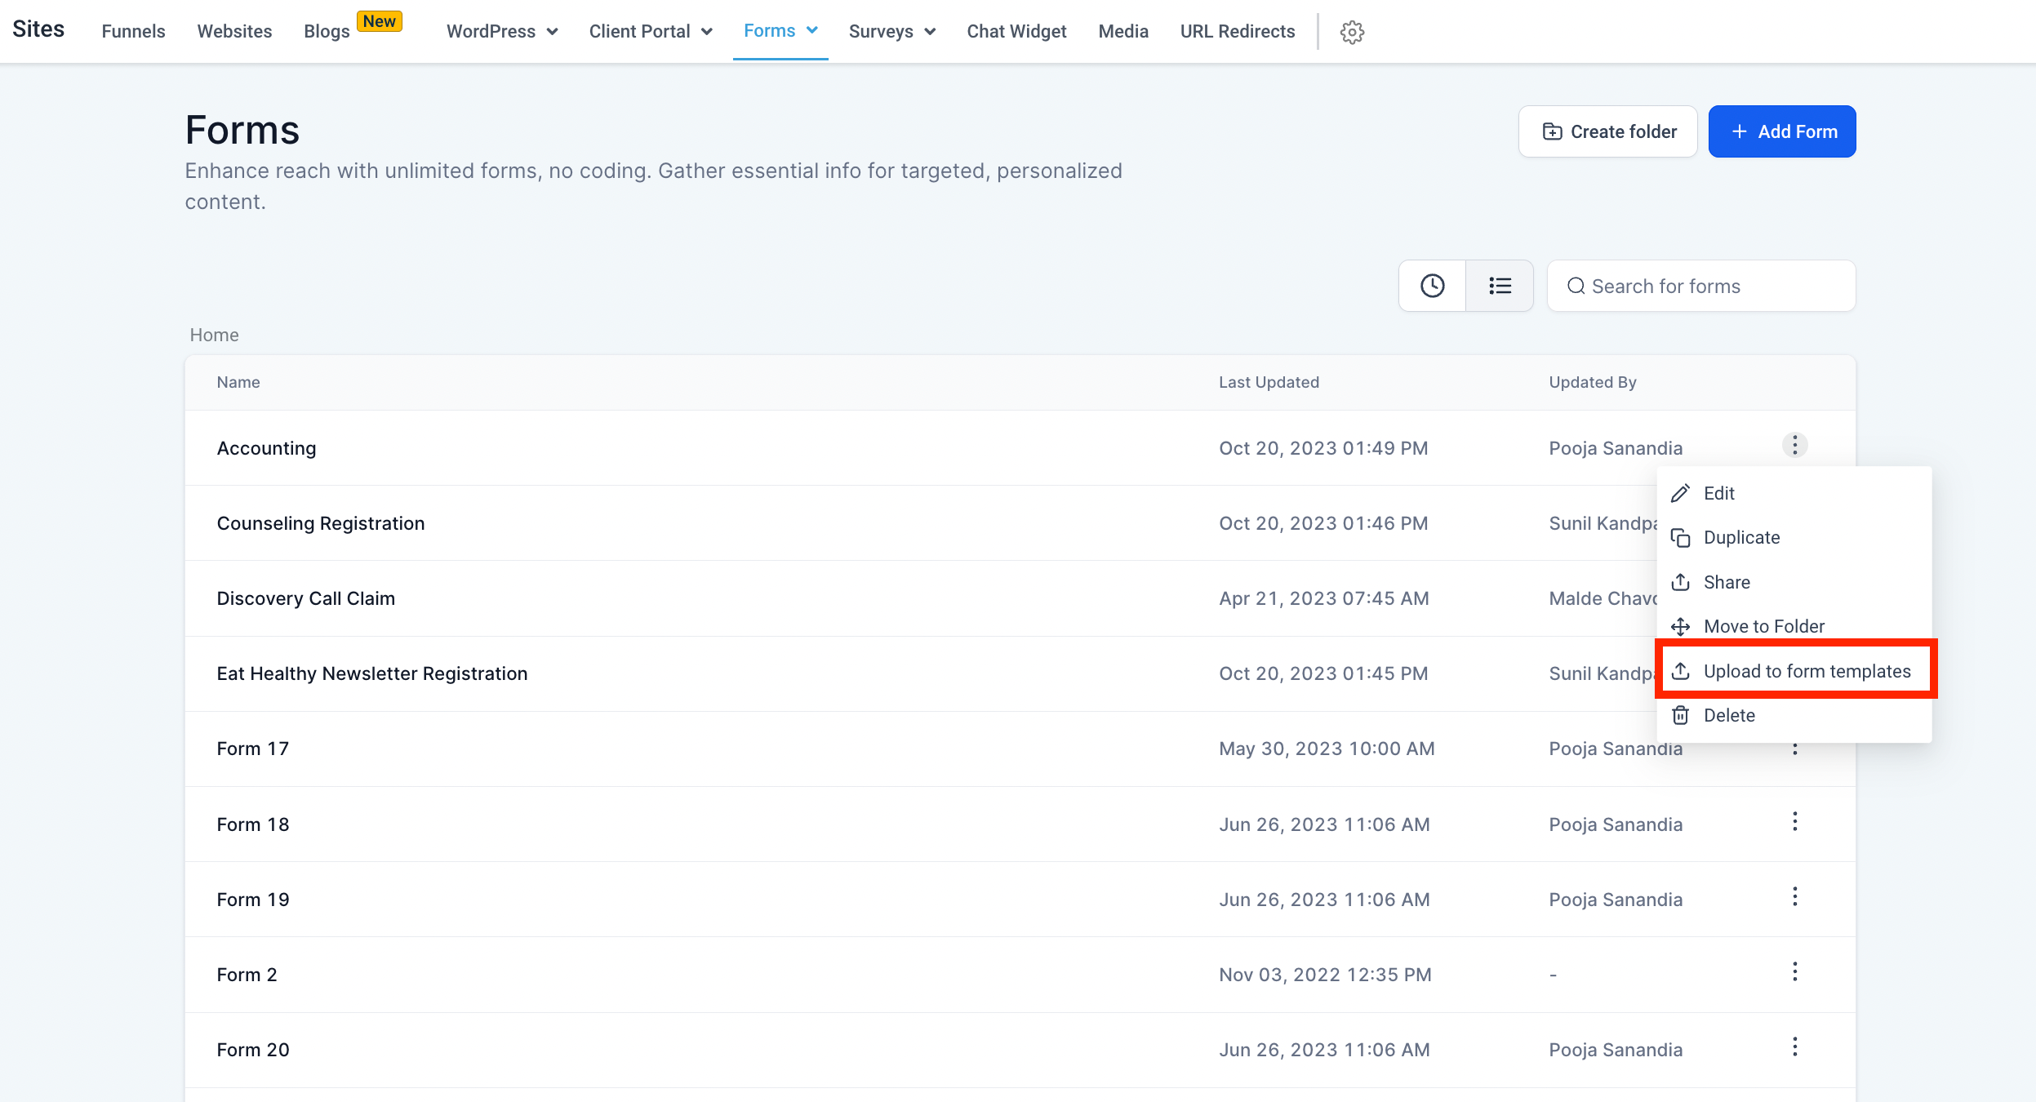This screenshot has width=2036, height=1102.
Task: Click the upload icon beside Upload to form templates
Action: pos(1680,671)
